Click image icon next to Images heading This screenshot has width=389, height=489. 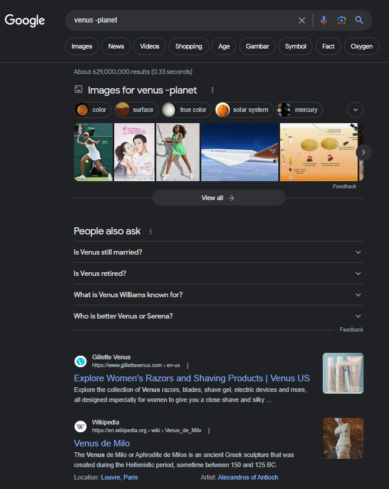(78, 89)
